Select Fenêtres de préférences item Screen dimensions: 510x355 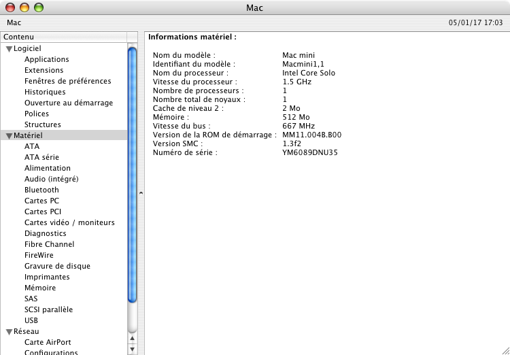point(67,81)
